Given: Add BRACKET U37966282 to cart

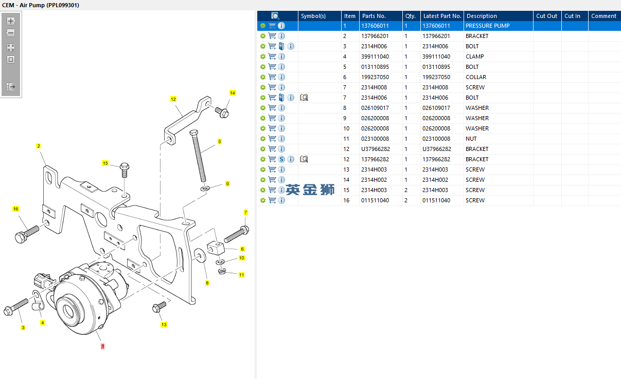Looking at the screenshot, I should point(272,149).
